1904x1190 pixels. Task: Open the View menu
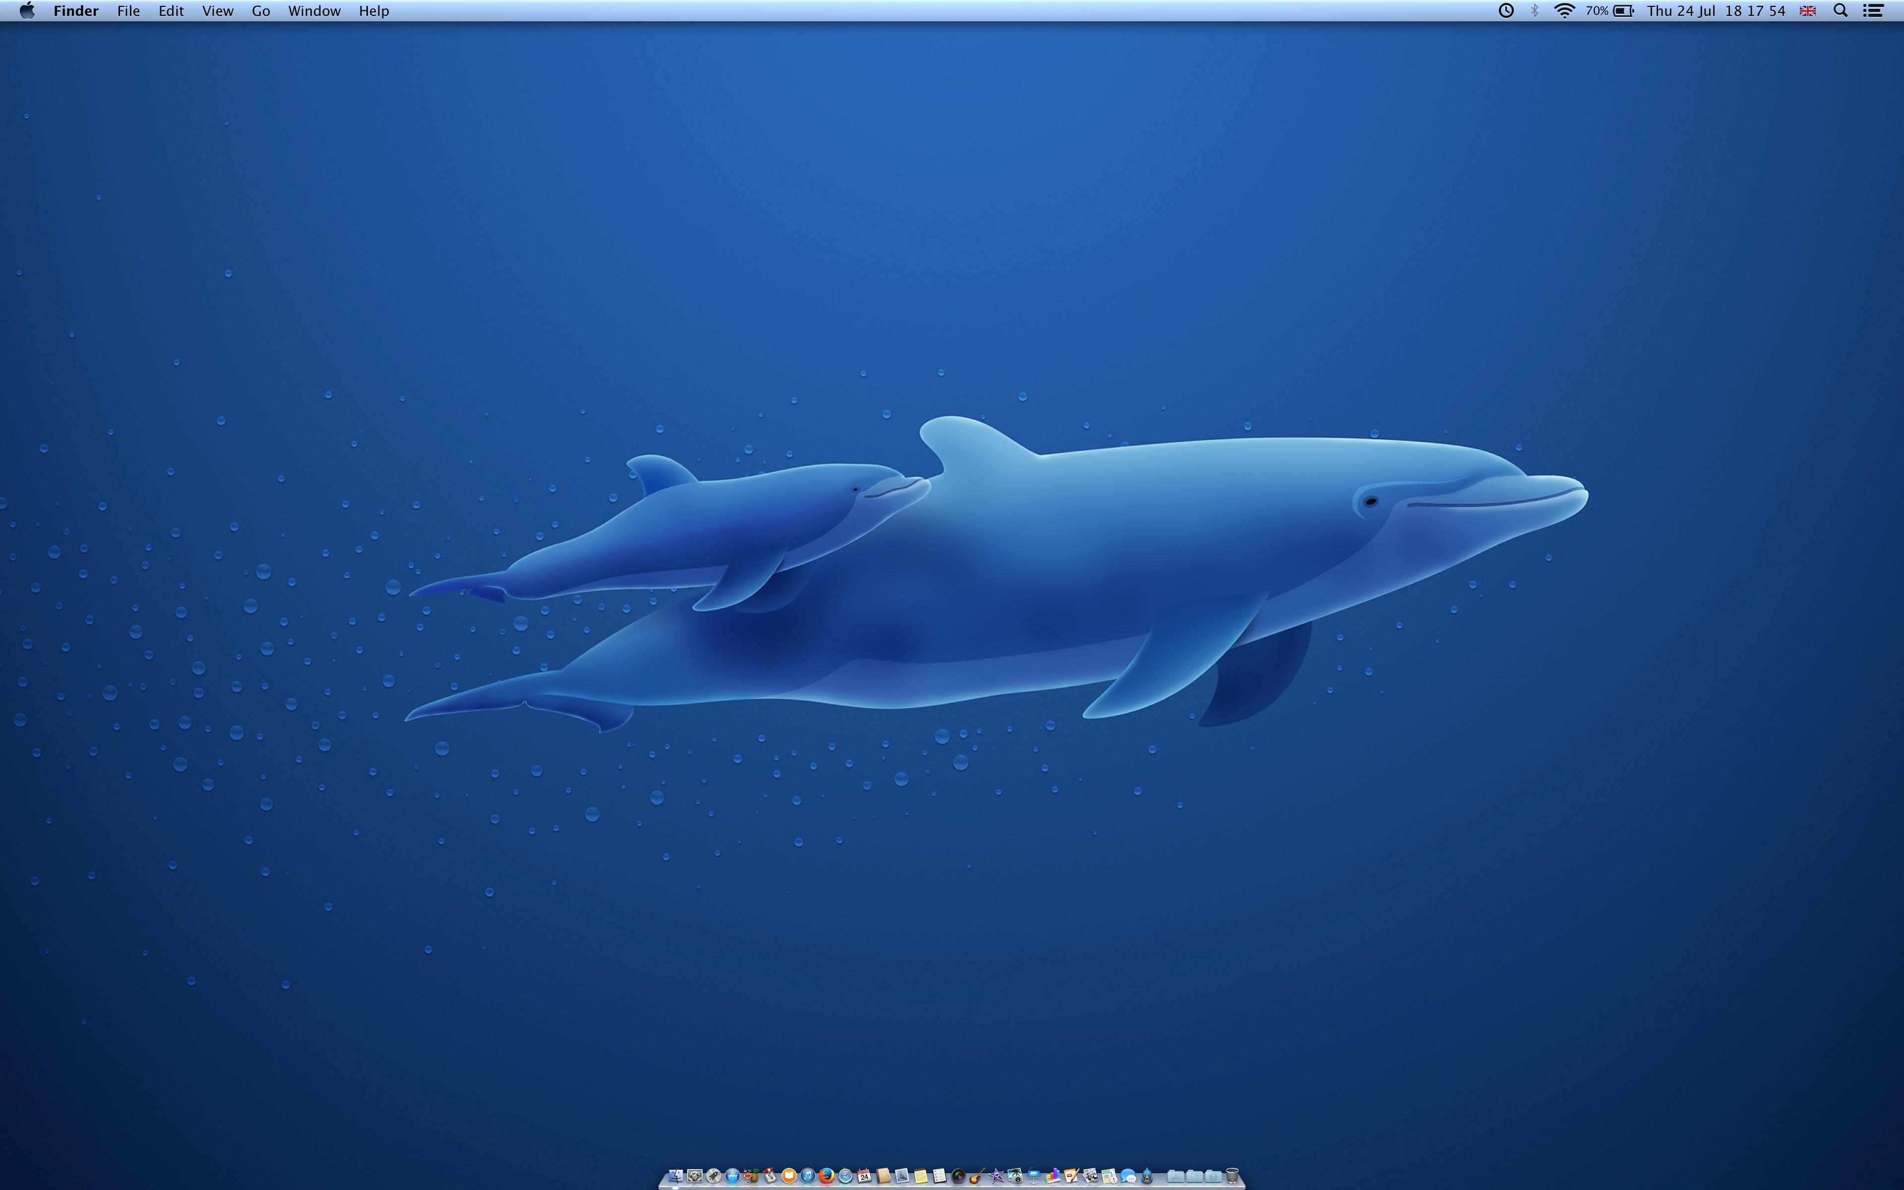pyautogui.click(x=217, y=11)
